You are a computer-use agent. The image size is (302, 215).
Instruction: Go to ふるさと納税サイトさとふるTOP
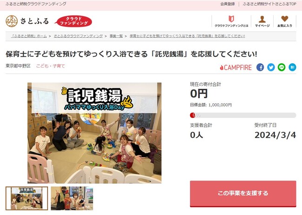(269, 4)
